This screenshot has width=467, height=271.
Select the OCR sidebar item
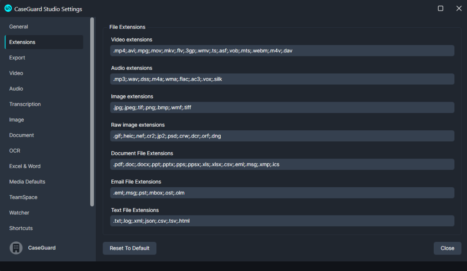click(x=15, y=151)
